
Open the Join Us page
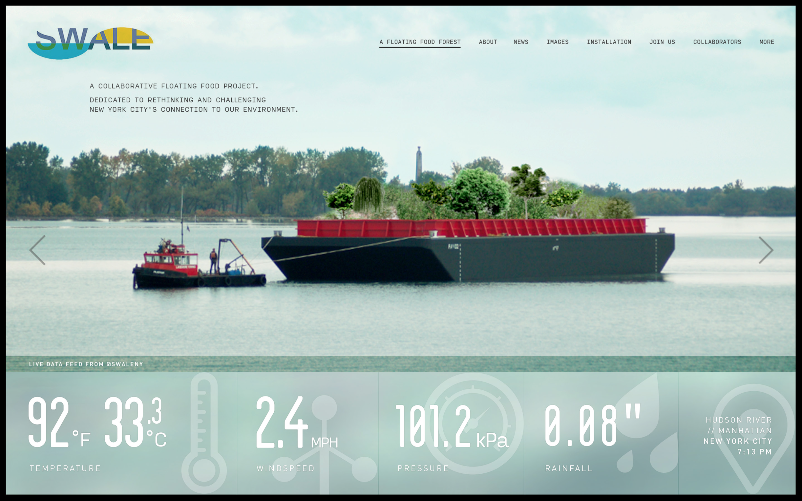click(x=662, y=42)
